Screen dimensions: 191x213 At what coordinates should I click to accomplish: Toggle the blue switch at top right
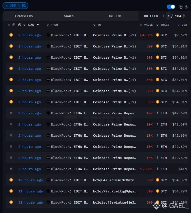[171, 7]
